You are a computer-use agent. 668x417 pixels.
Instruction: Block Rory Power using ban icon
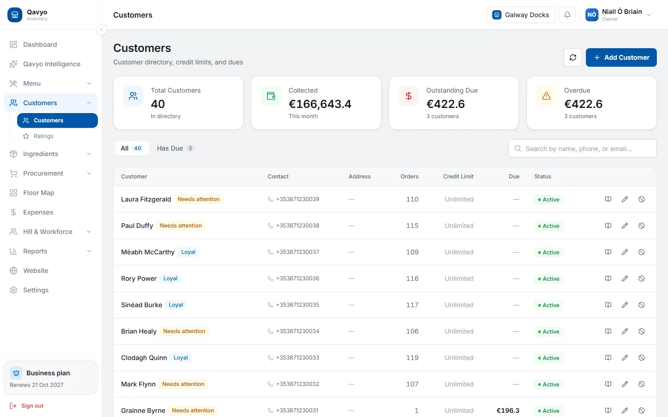click(x=642, y=278)
